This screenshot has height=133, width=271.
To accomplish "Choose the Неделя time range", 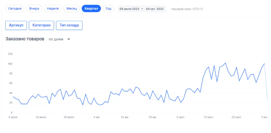I will [53, 9].
